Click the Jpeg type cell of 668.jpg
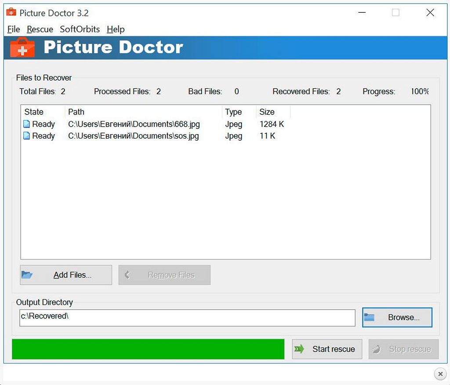The image size is (450, 385). 234,124
